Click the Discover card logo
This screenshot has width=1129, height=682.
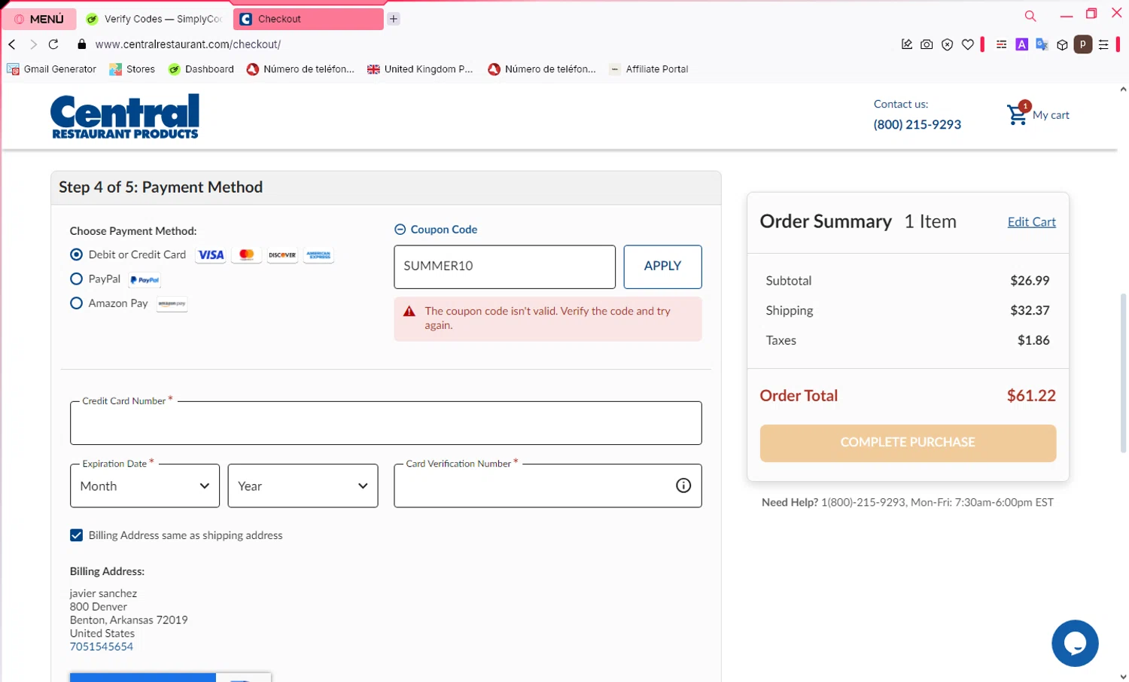point(282,255)
